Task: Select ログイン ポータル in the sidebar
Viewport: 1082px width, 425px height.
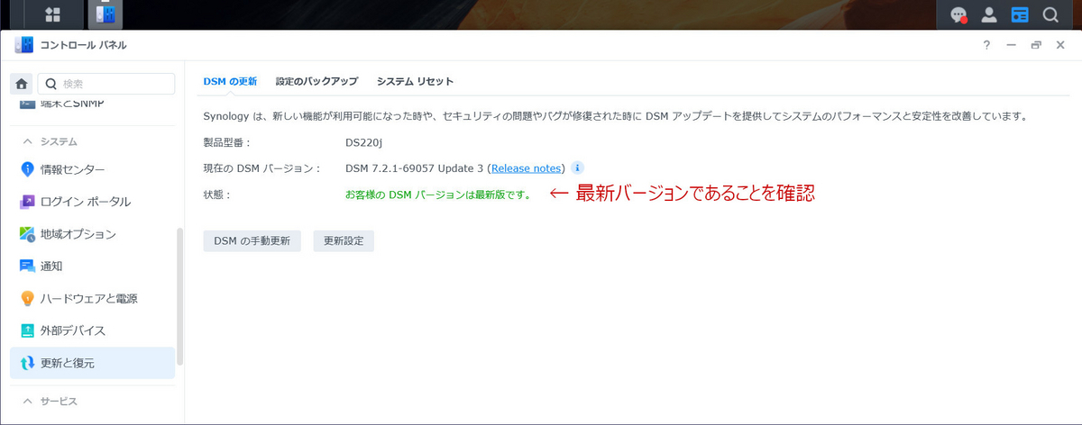Action: (92, 202)
